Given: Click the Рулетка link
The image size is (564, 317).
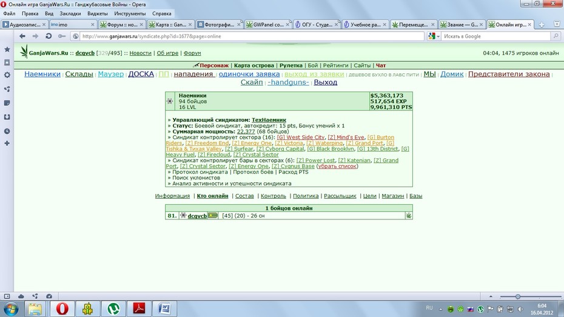Looking at the screenshot, I should point(290,65).
